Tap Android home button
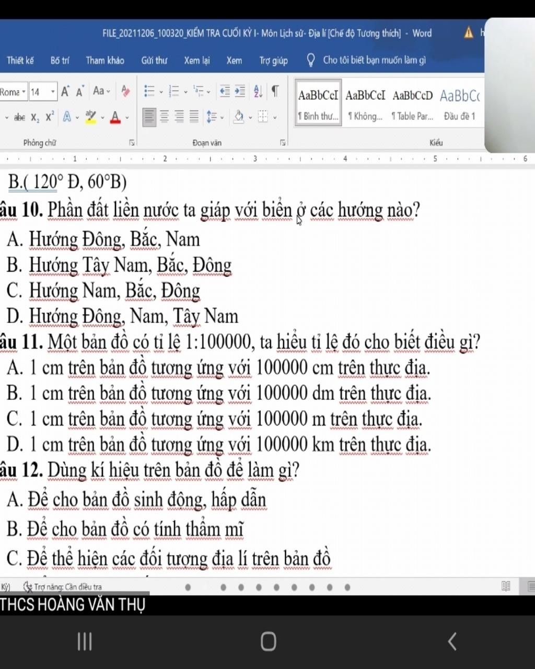The width and height of the screenshot is (535, 669). (268, 641)
